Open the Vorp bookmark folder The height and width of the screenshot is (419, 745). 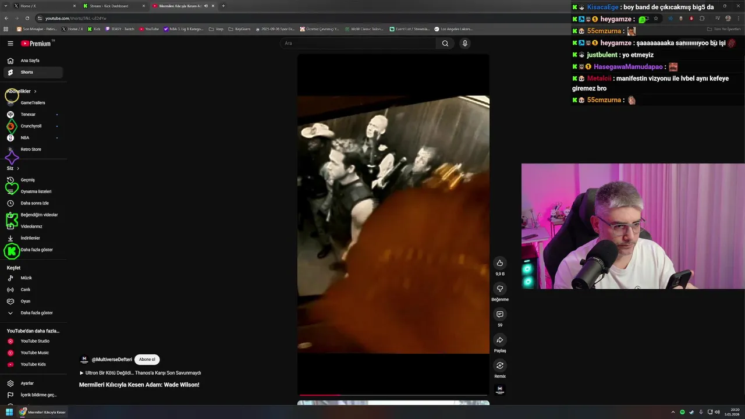[217, 29]
